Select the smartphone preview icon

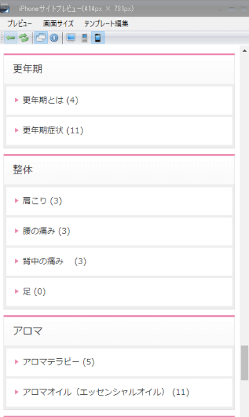98,38
